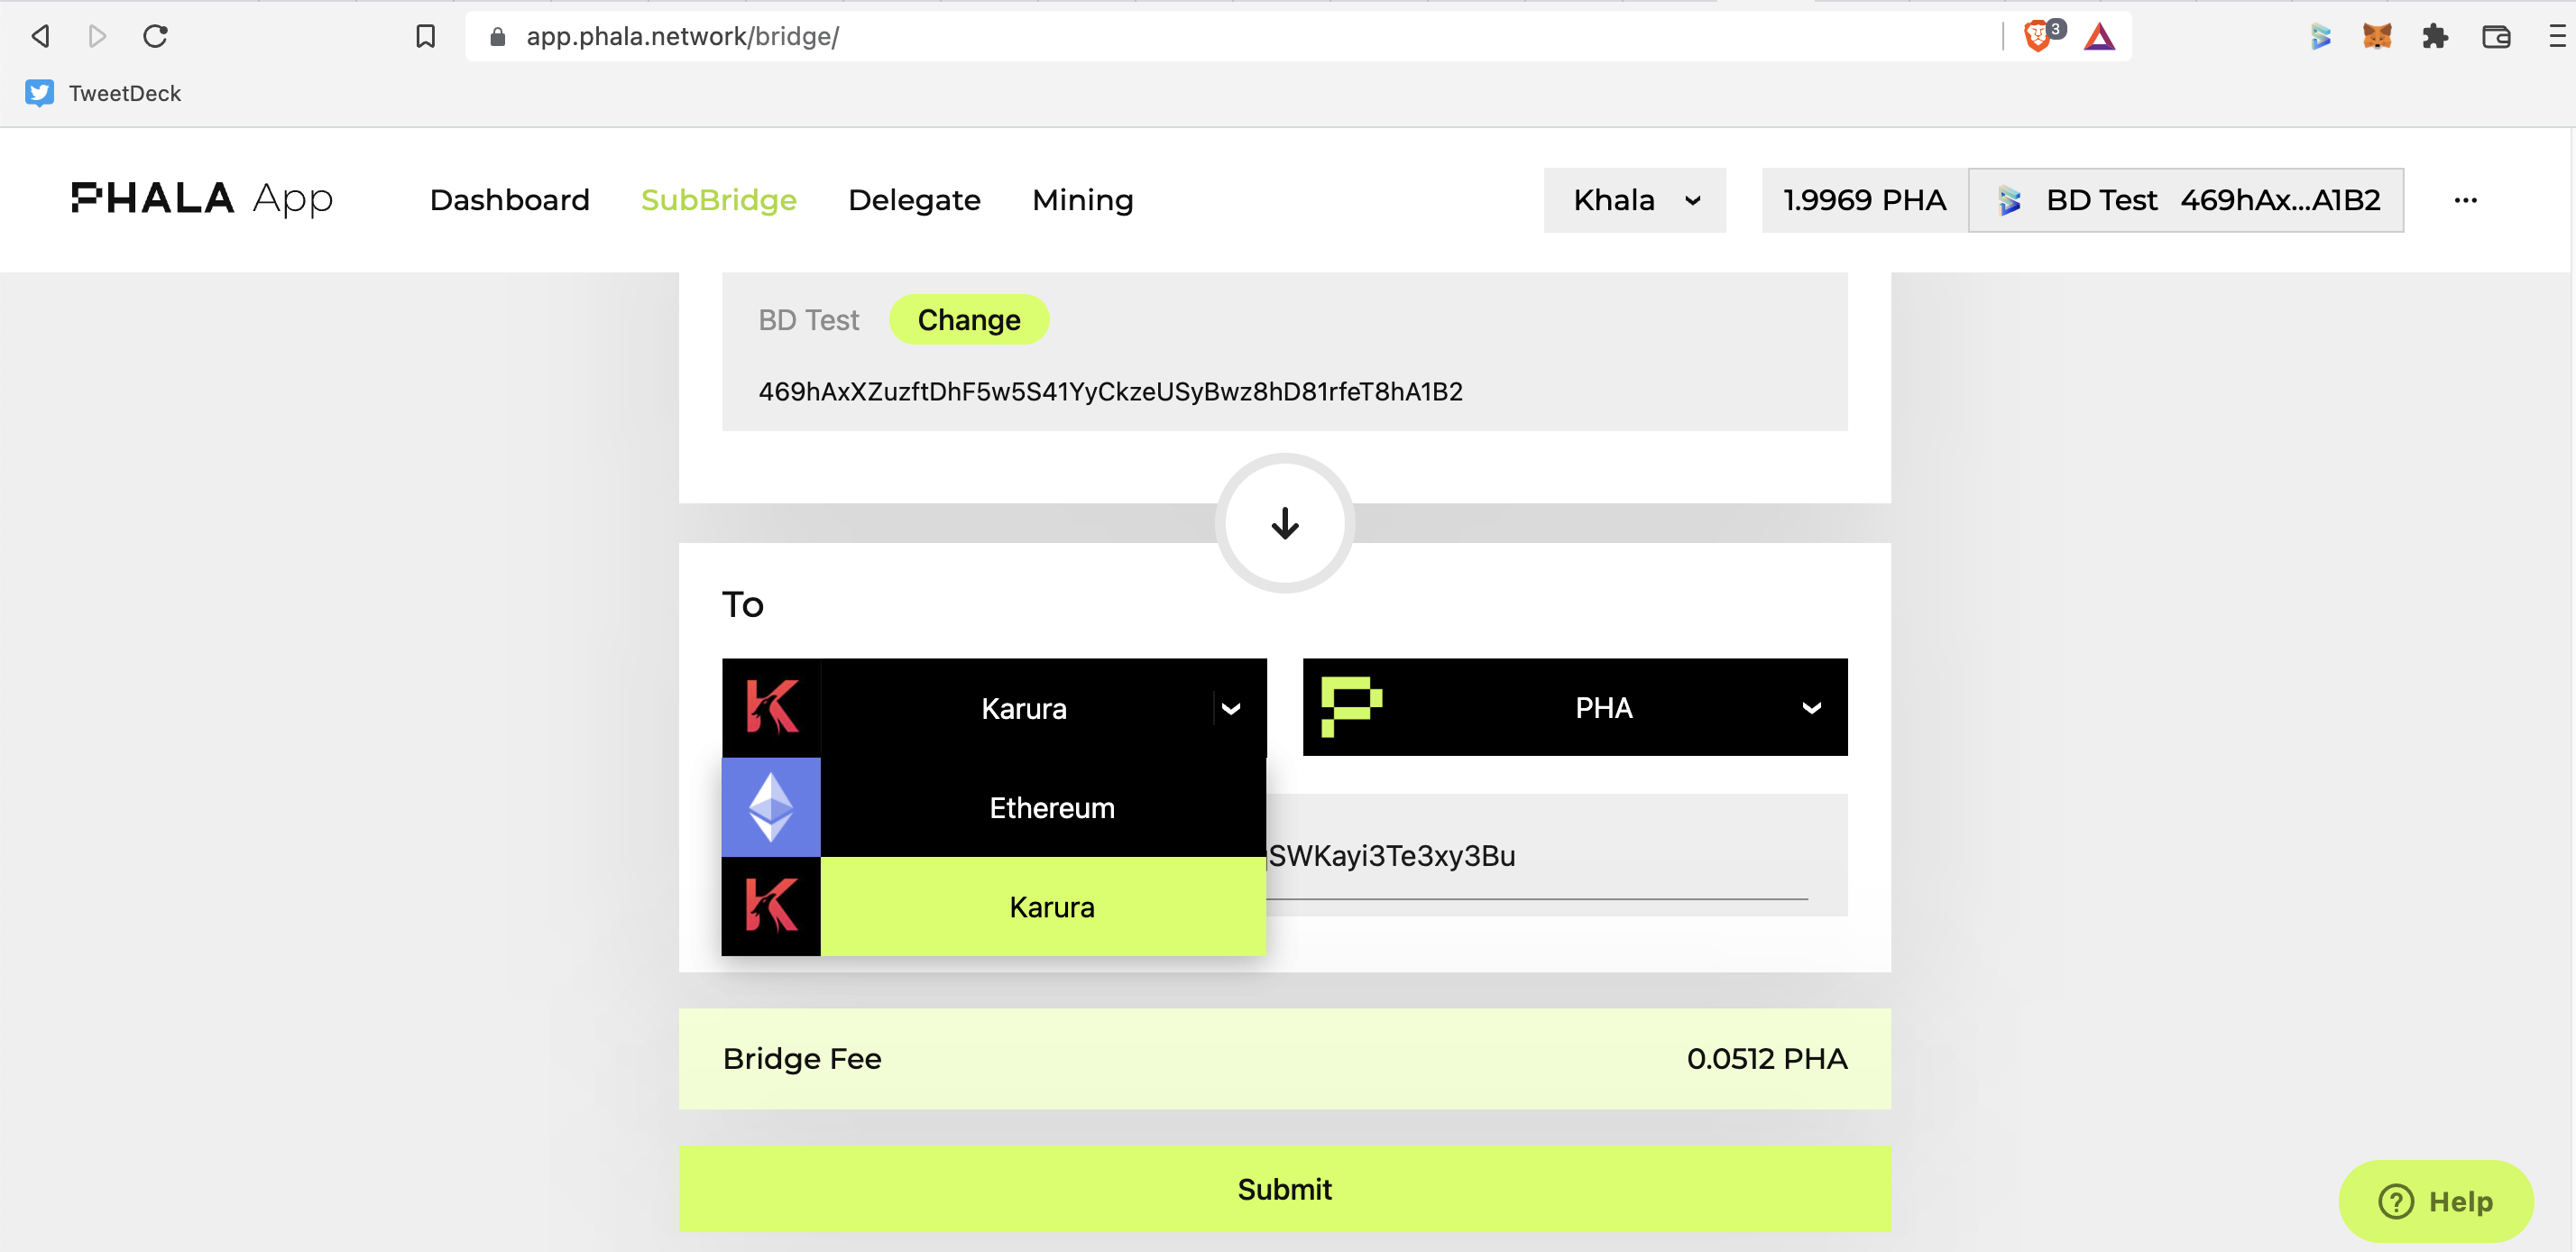Open the Brave Rewards triangle icon
This screenshot has width=2576, height=1252.
[2099, 37]
